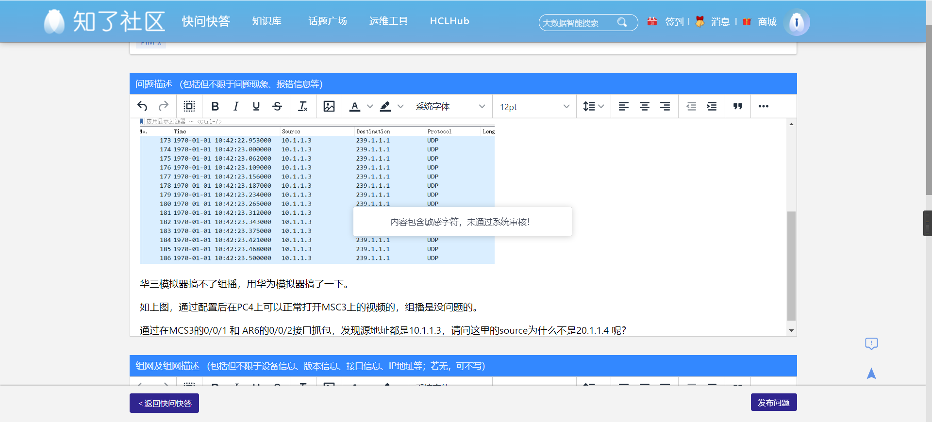
Task: Increase indent in 问题描述 editor
Action: [x=712, y=106]
